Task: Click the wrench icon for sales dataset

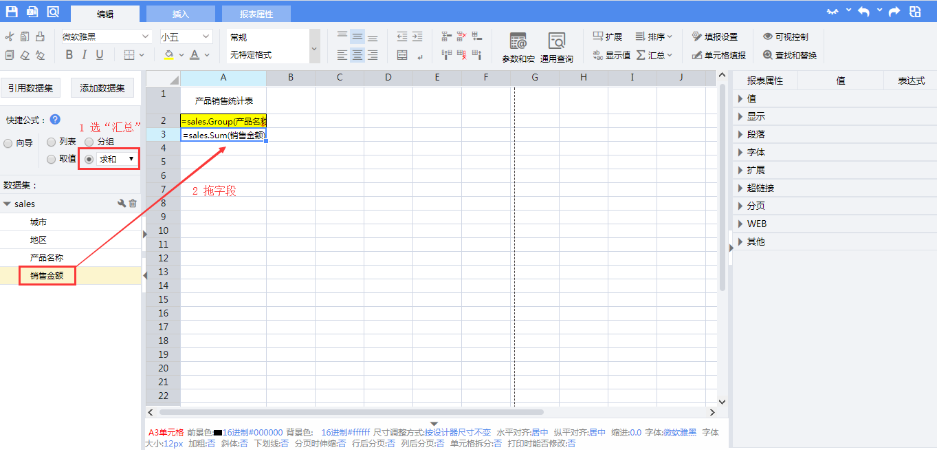Action: pyautogui.click(x=122, y=204)
